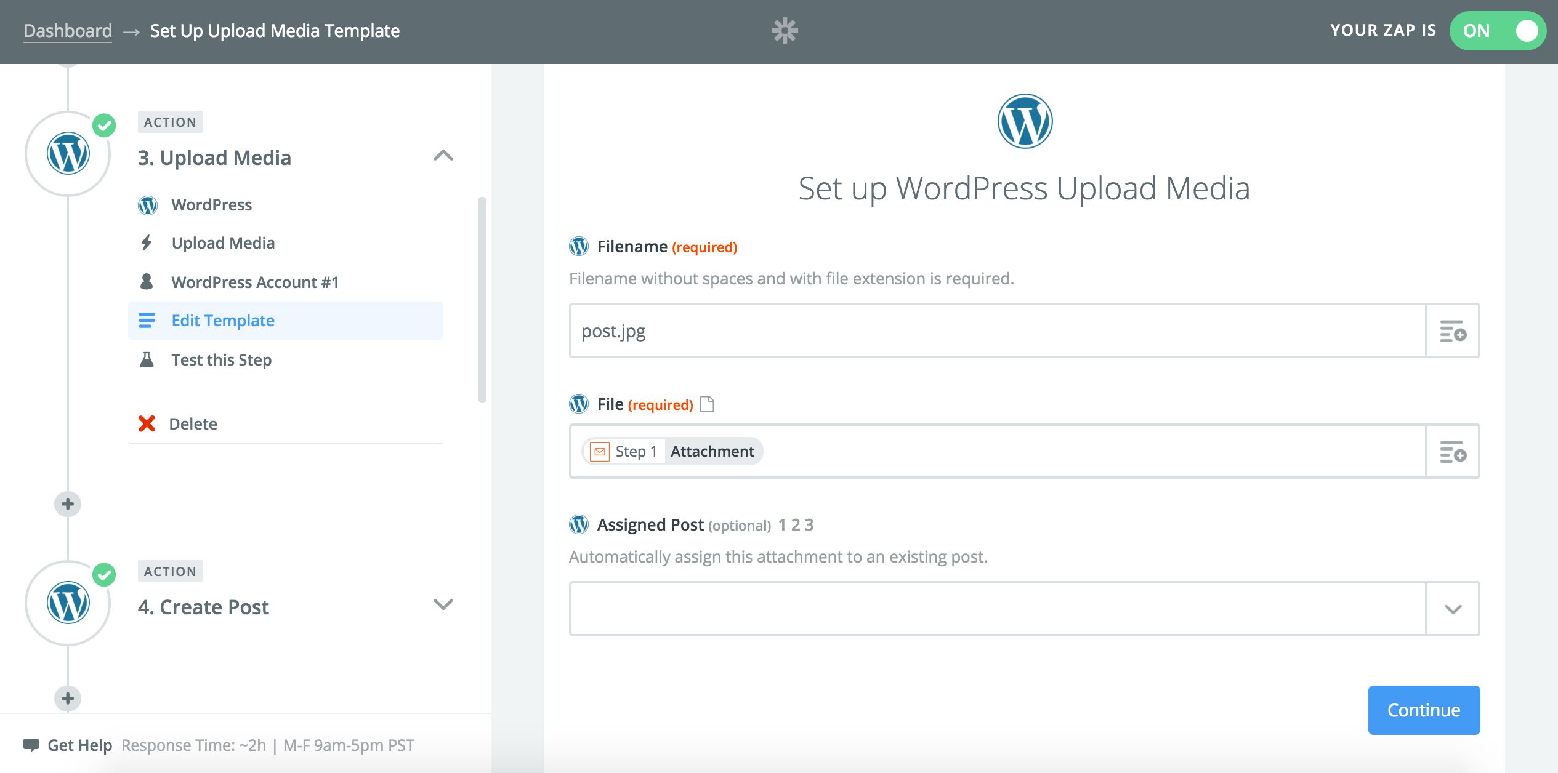This screenshot has height=773, width=1558.
Task: Select WordPress app in step 3 menu
Action: [286, 205]
